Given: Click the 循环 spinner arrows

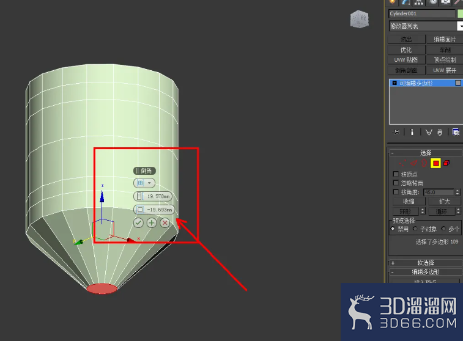Looking at the screenshot, I should pos(458,211).
